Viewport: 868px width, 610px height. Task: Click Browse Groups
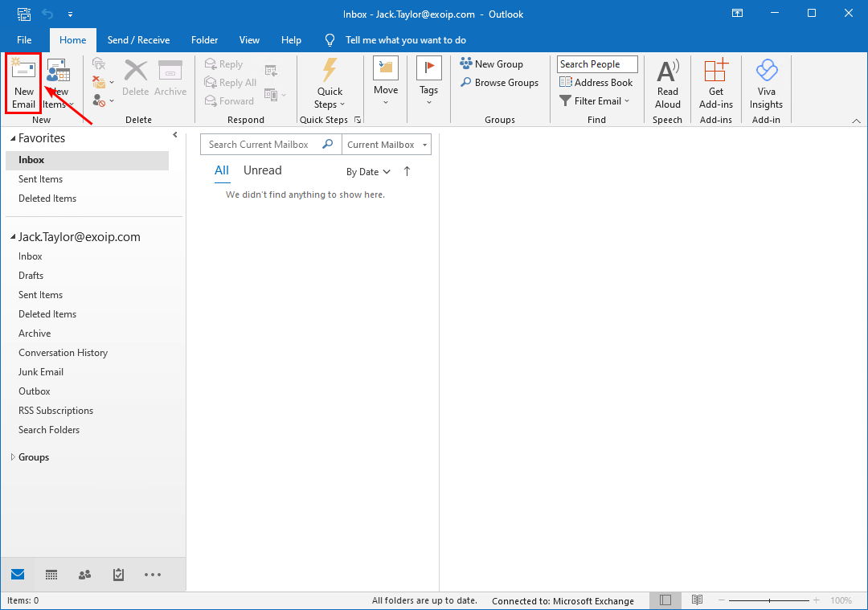pyautogui.click(x=499, y=83)
